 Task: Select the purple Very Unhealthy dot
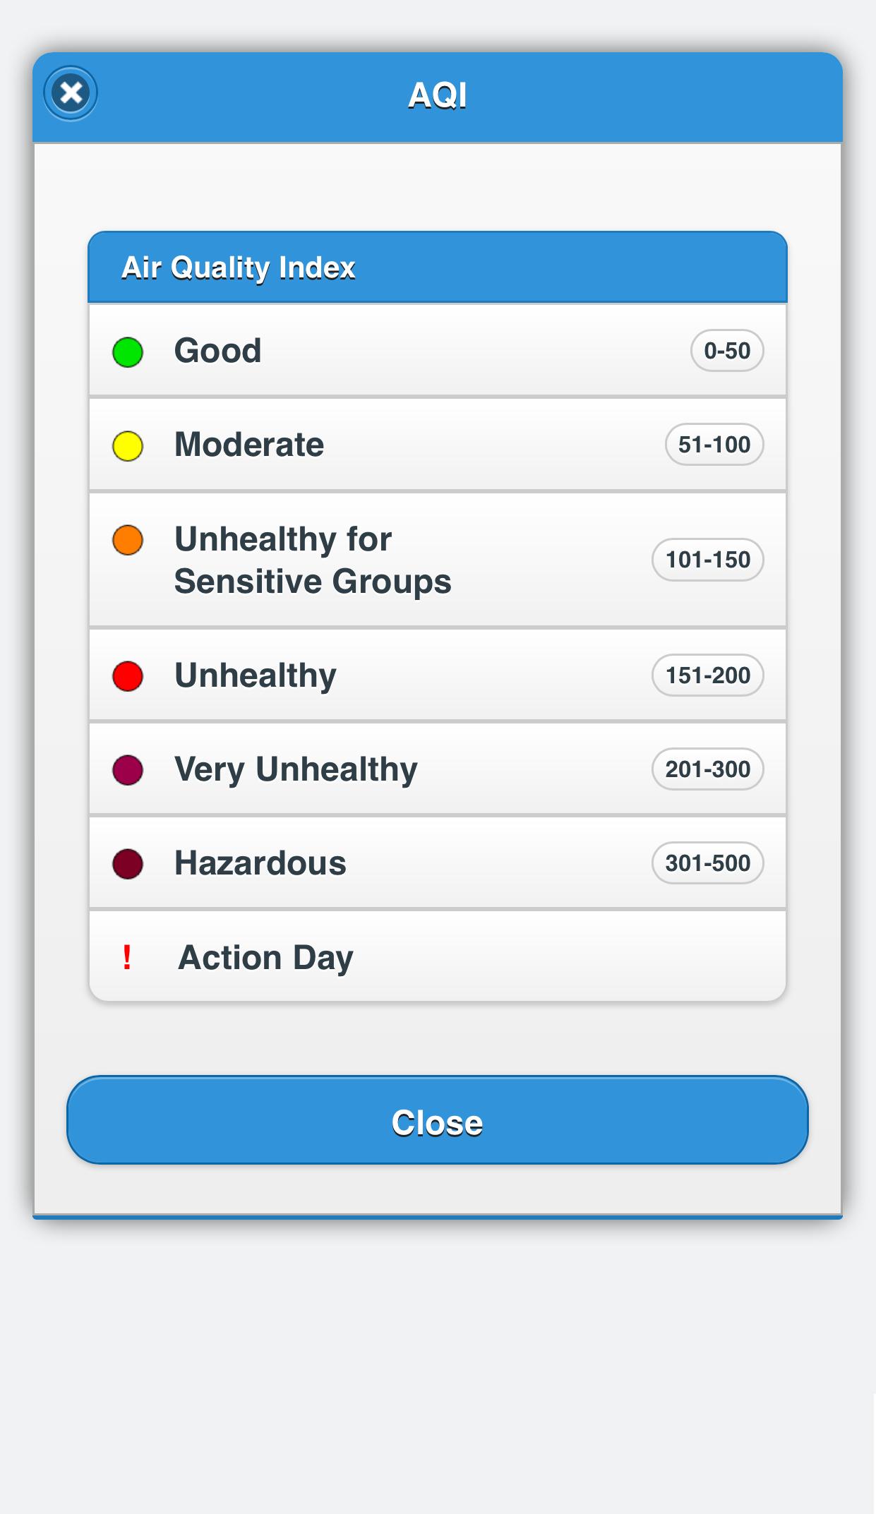coord(127,769)
